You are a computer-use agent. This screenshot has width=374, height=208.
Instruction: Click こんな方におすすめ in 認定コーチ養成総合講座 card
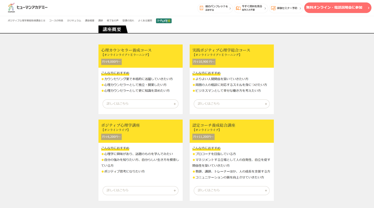[x=206, y=148]
